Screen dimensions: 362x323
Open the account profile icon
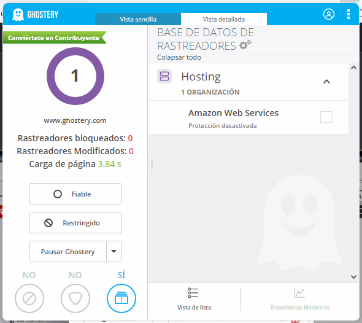328,14
